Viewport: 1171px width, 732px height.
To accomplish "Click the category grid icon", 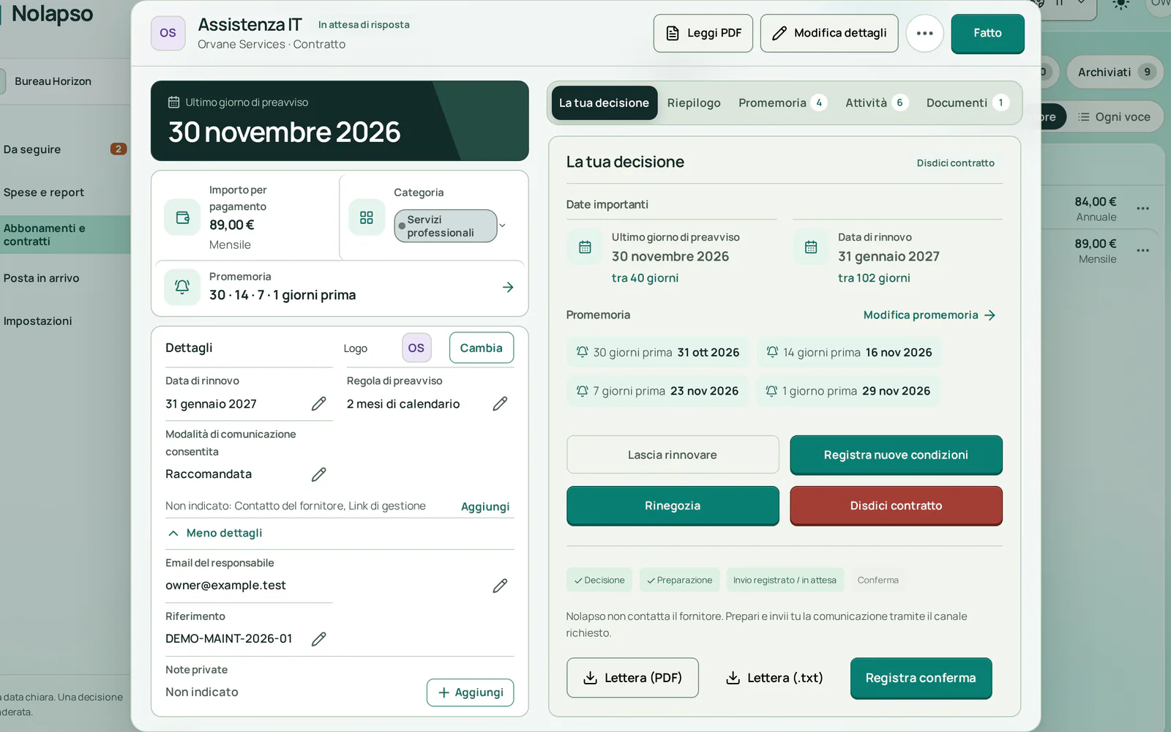I will click(367, 217).
